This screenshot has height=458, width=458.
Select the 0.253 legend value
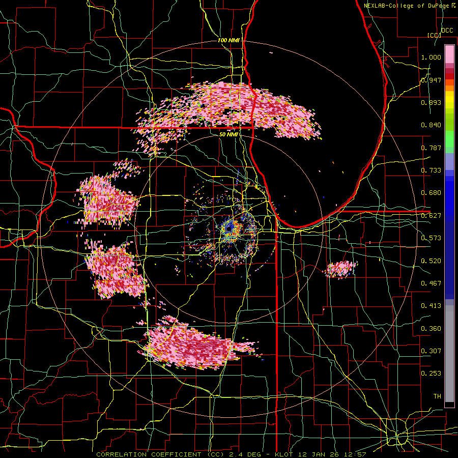tap(431, 374)
